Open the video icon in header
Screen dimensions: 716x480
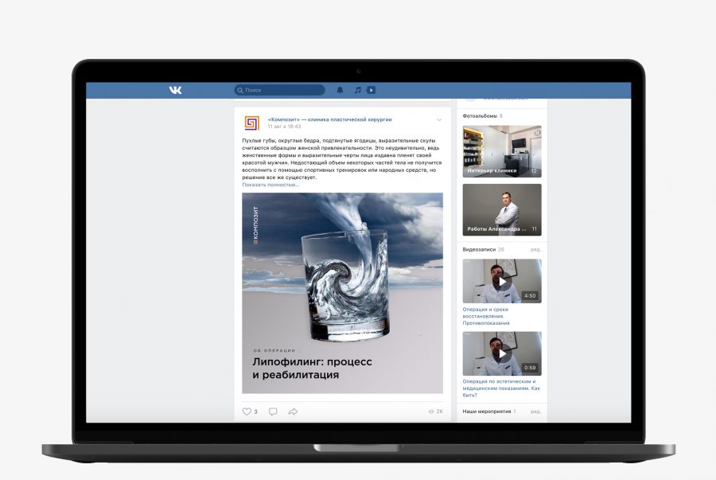371,90
